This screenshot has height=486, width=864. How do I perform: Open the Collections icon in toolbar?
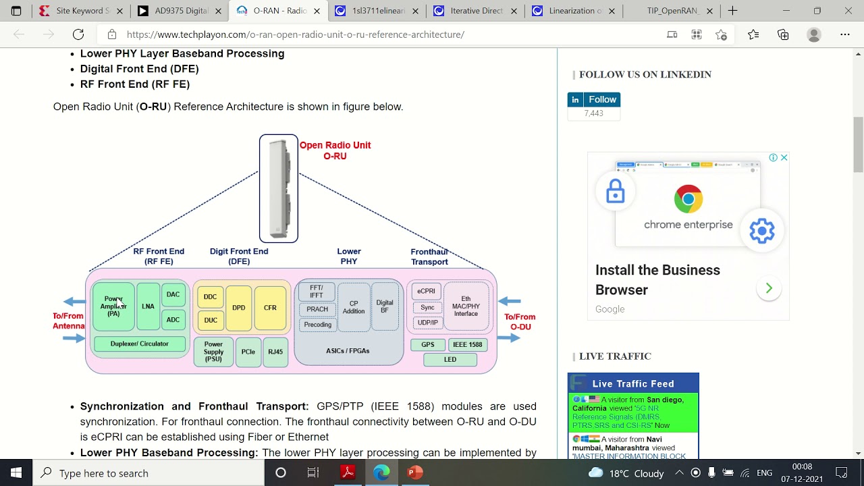[783, 34]
